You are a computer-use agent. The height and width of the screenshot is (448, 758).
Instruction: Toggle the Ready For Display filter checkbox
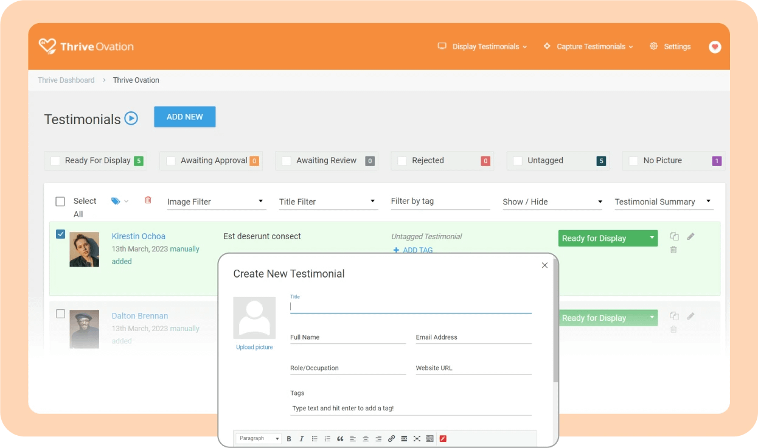click(x=56, y=160)
